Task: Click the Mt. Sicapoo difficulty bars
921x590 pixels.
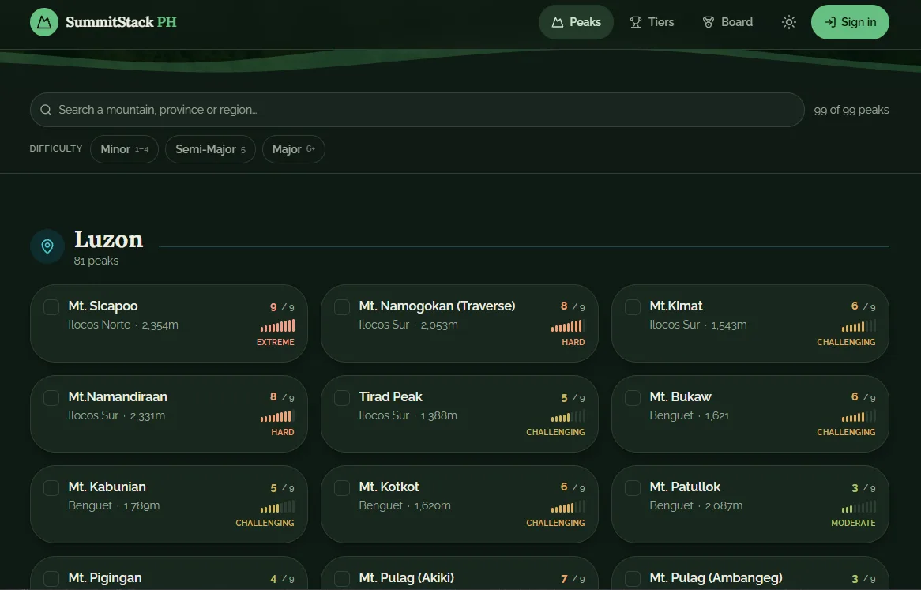Action: pos(278,326)
